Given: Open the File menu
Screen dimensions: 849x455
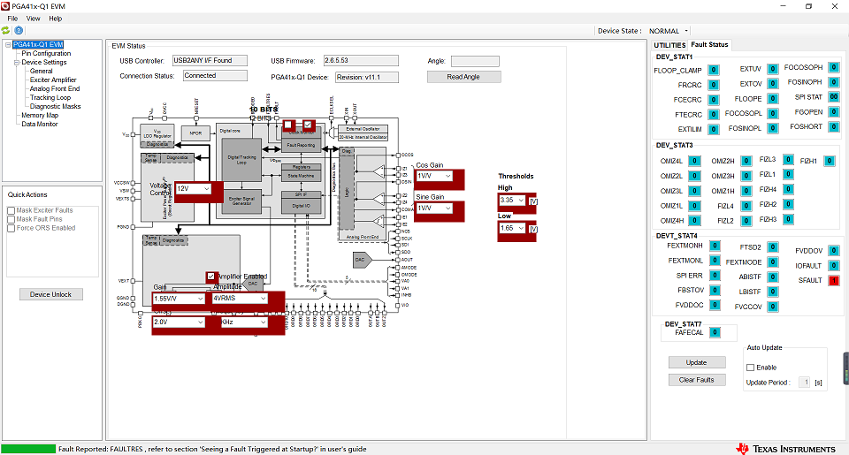Looking at the screenshot, I should (x=12, y=19).
